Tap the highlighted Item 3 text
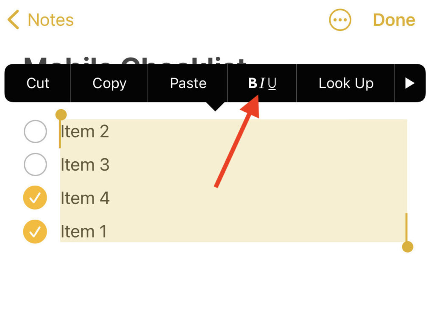Image resolution: width=434 pixels, height=312 pixels. point(85,165)
